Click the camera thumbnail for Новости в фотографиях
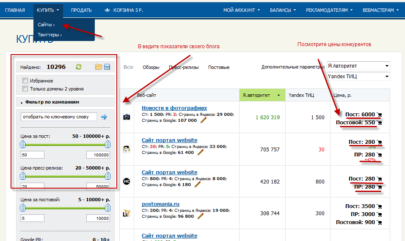405x241 pixels. point(126,117)
